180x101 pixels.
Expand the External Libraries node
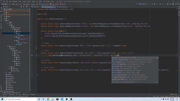click(3, 91)
